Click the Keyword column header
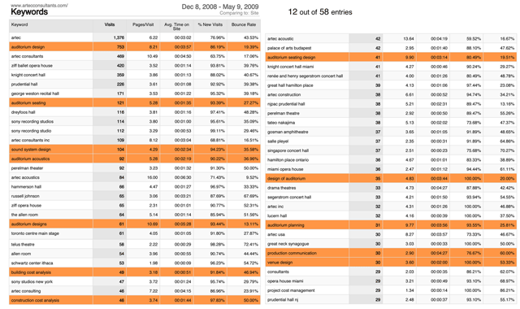The height and width of the screenshot is (309, 520). coord(19,24)
